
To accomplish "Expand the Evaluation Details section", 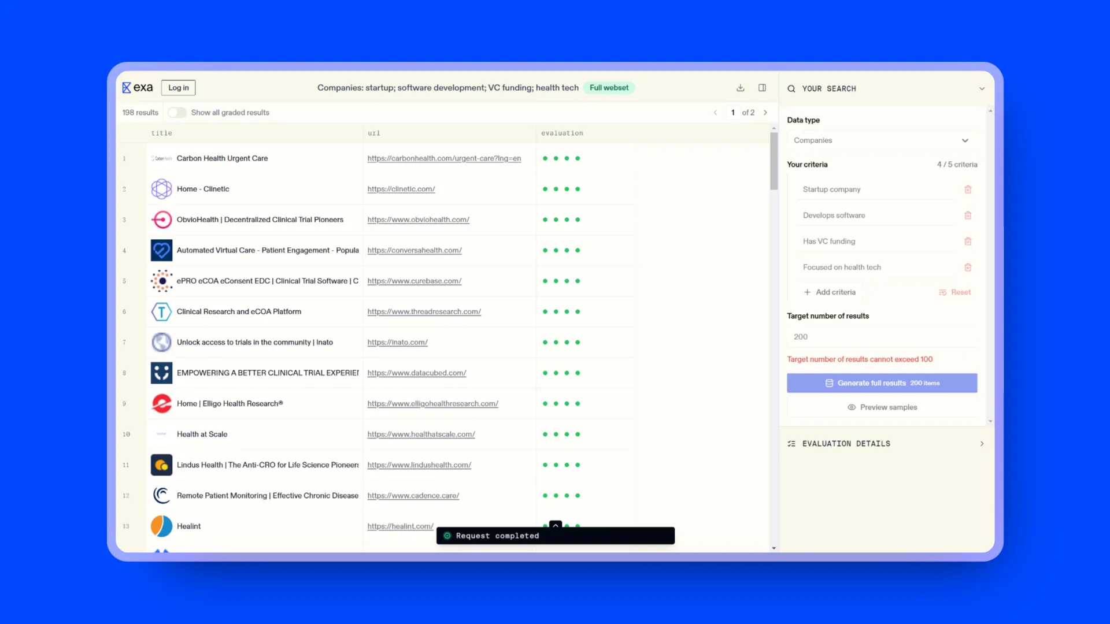I will pos(982,444).
